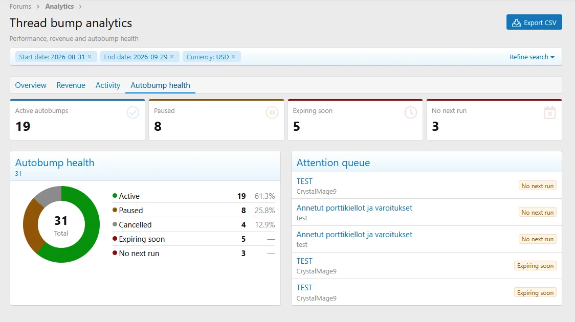Click brown Paused legend dot
This screenshot has height=322, width=575.
tap(115, 210)
